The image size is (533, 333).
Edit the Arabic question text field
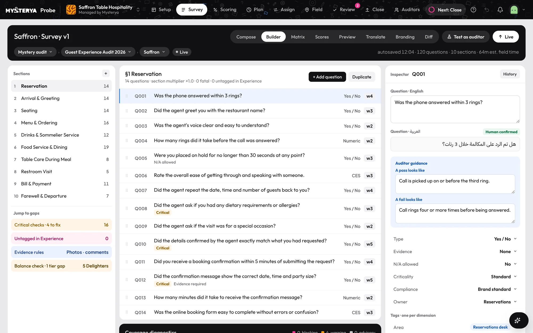[455, 144]
